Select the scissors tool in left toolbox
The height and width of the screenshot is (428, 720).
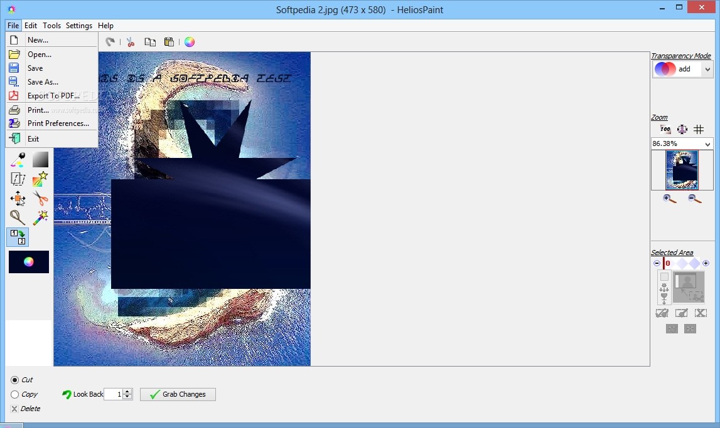40,199
